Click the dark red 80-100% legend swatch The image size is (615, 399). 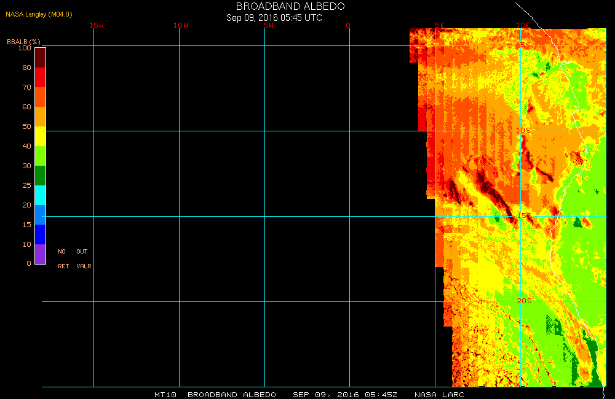40,57
